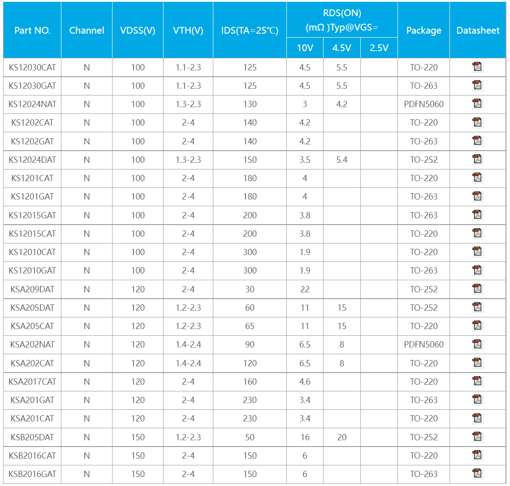Screen dimensions: 510x486
Task: Open the datasheet PDF icon for KS1201CAT
Action: pyautogui.click(x=477, y=178)
